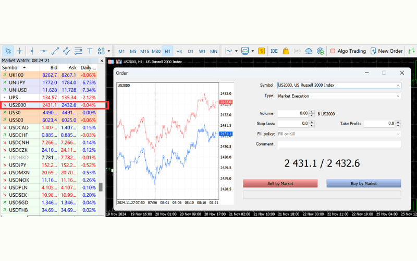Switch chart to MN timeframe
The width and height of the screenshot is (417, 261).
(214, 51)
